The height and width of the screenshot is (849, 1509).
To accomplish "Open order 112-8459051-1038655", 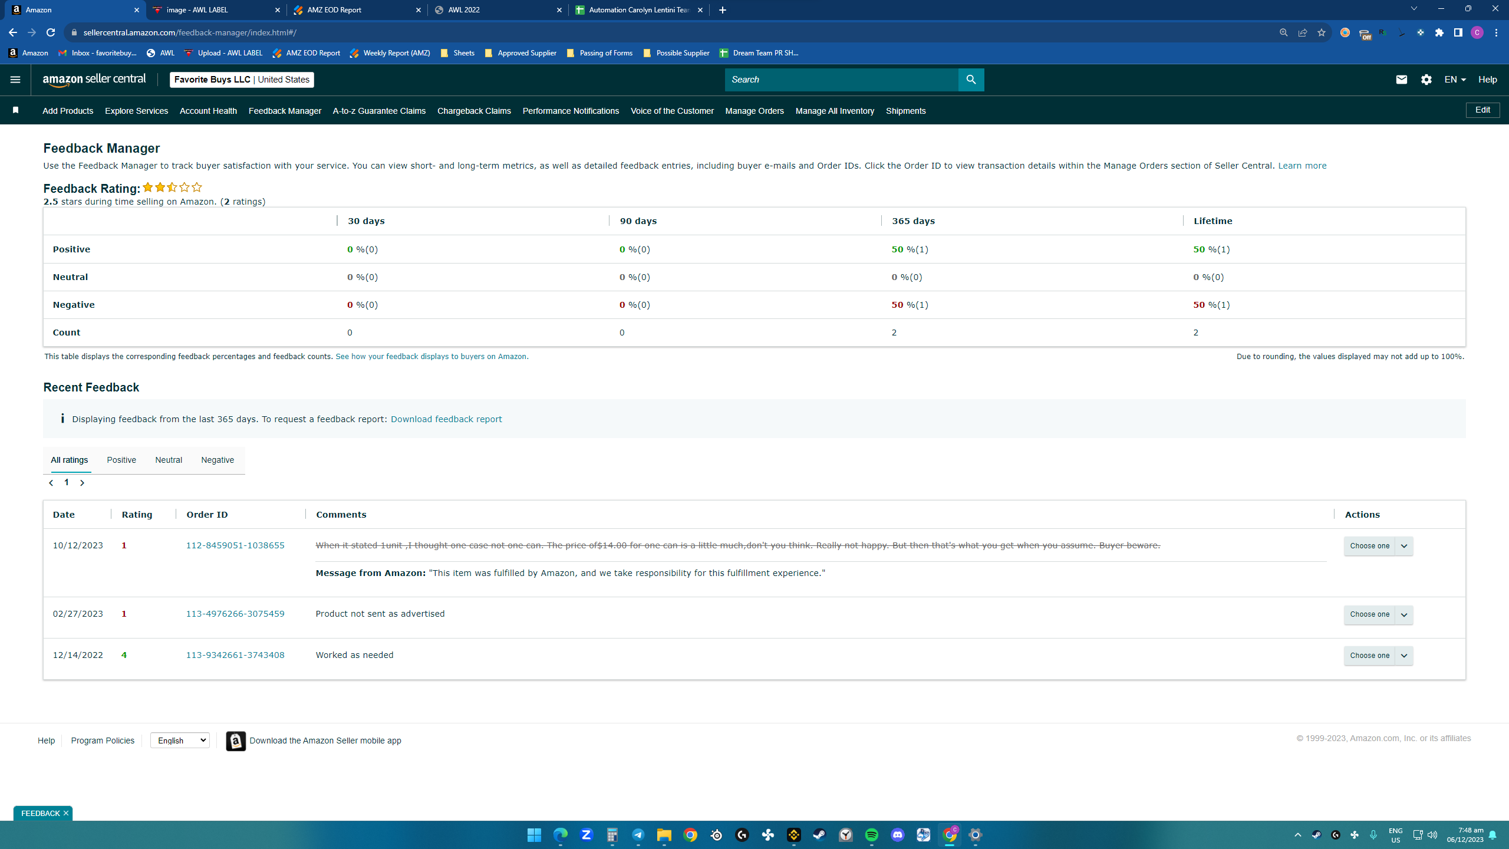I will point(235,545).
